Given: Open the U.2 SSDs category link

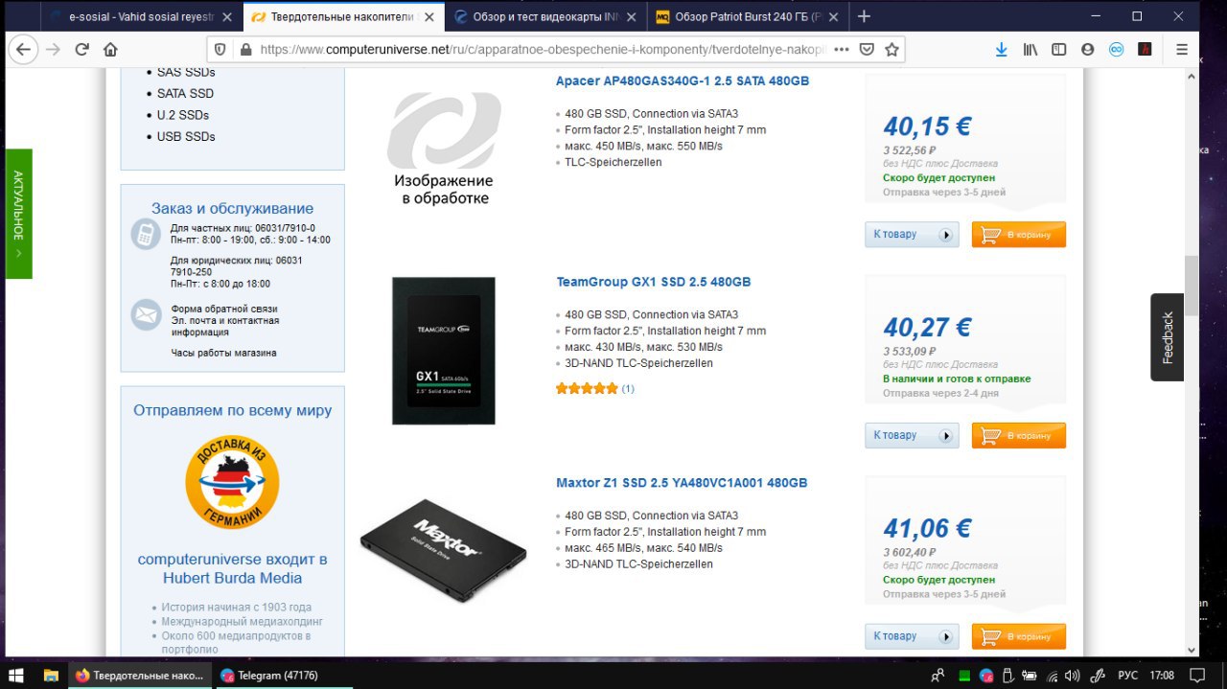Looking at the screenshot, I should 183,115.
